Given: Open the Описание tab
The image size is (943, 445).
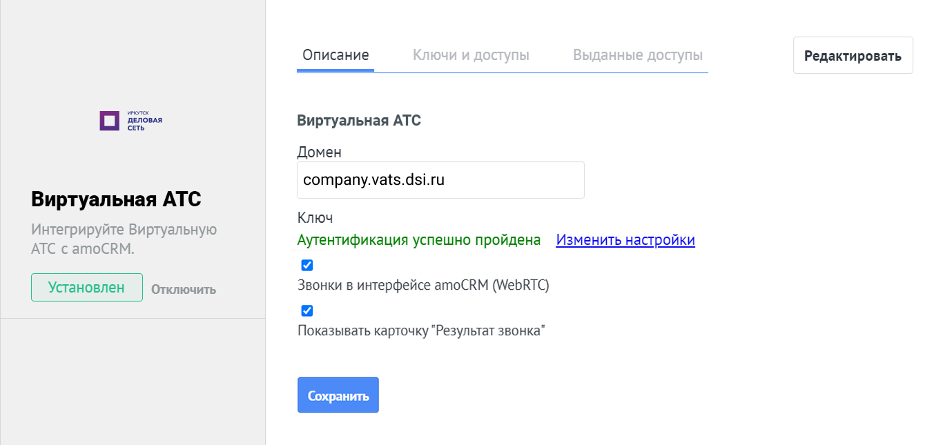Looking at the screenshot, I should 336,55.
